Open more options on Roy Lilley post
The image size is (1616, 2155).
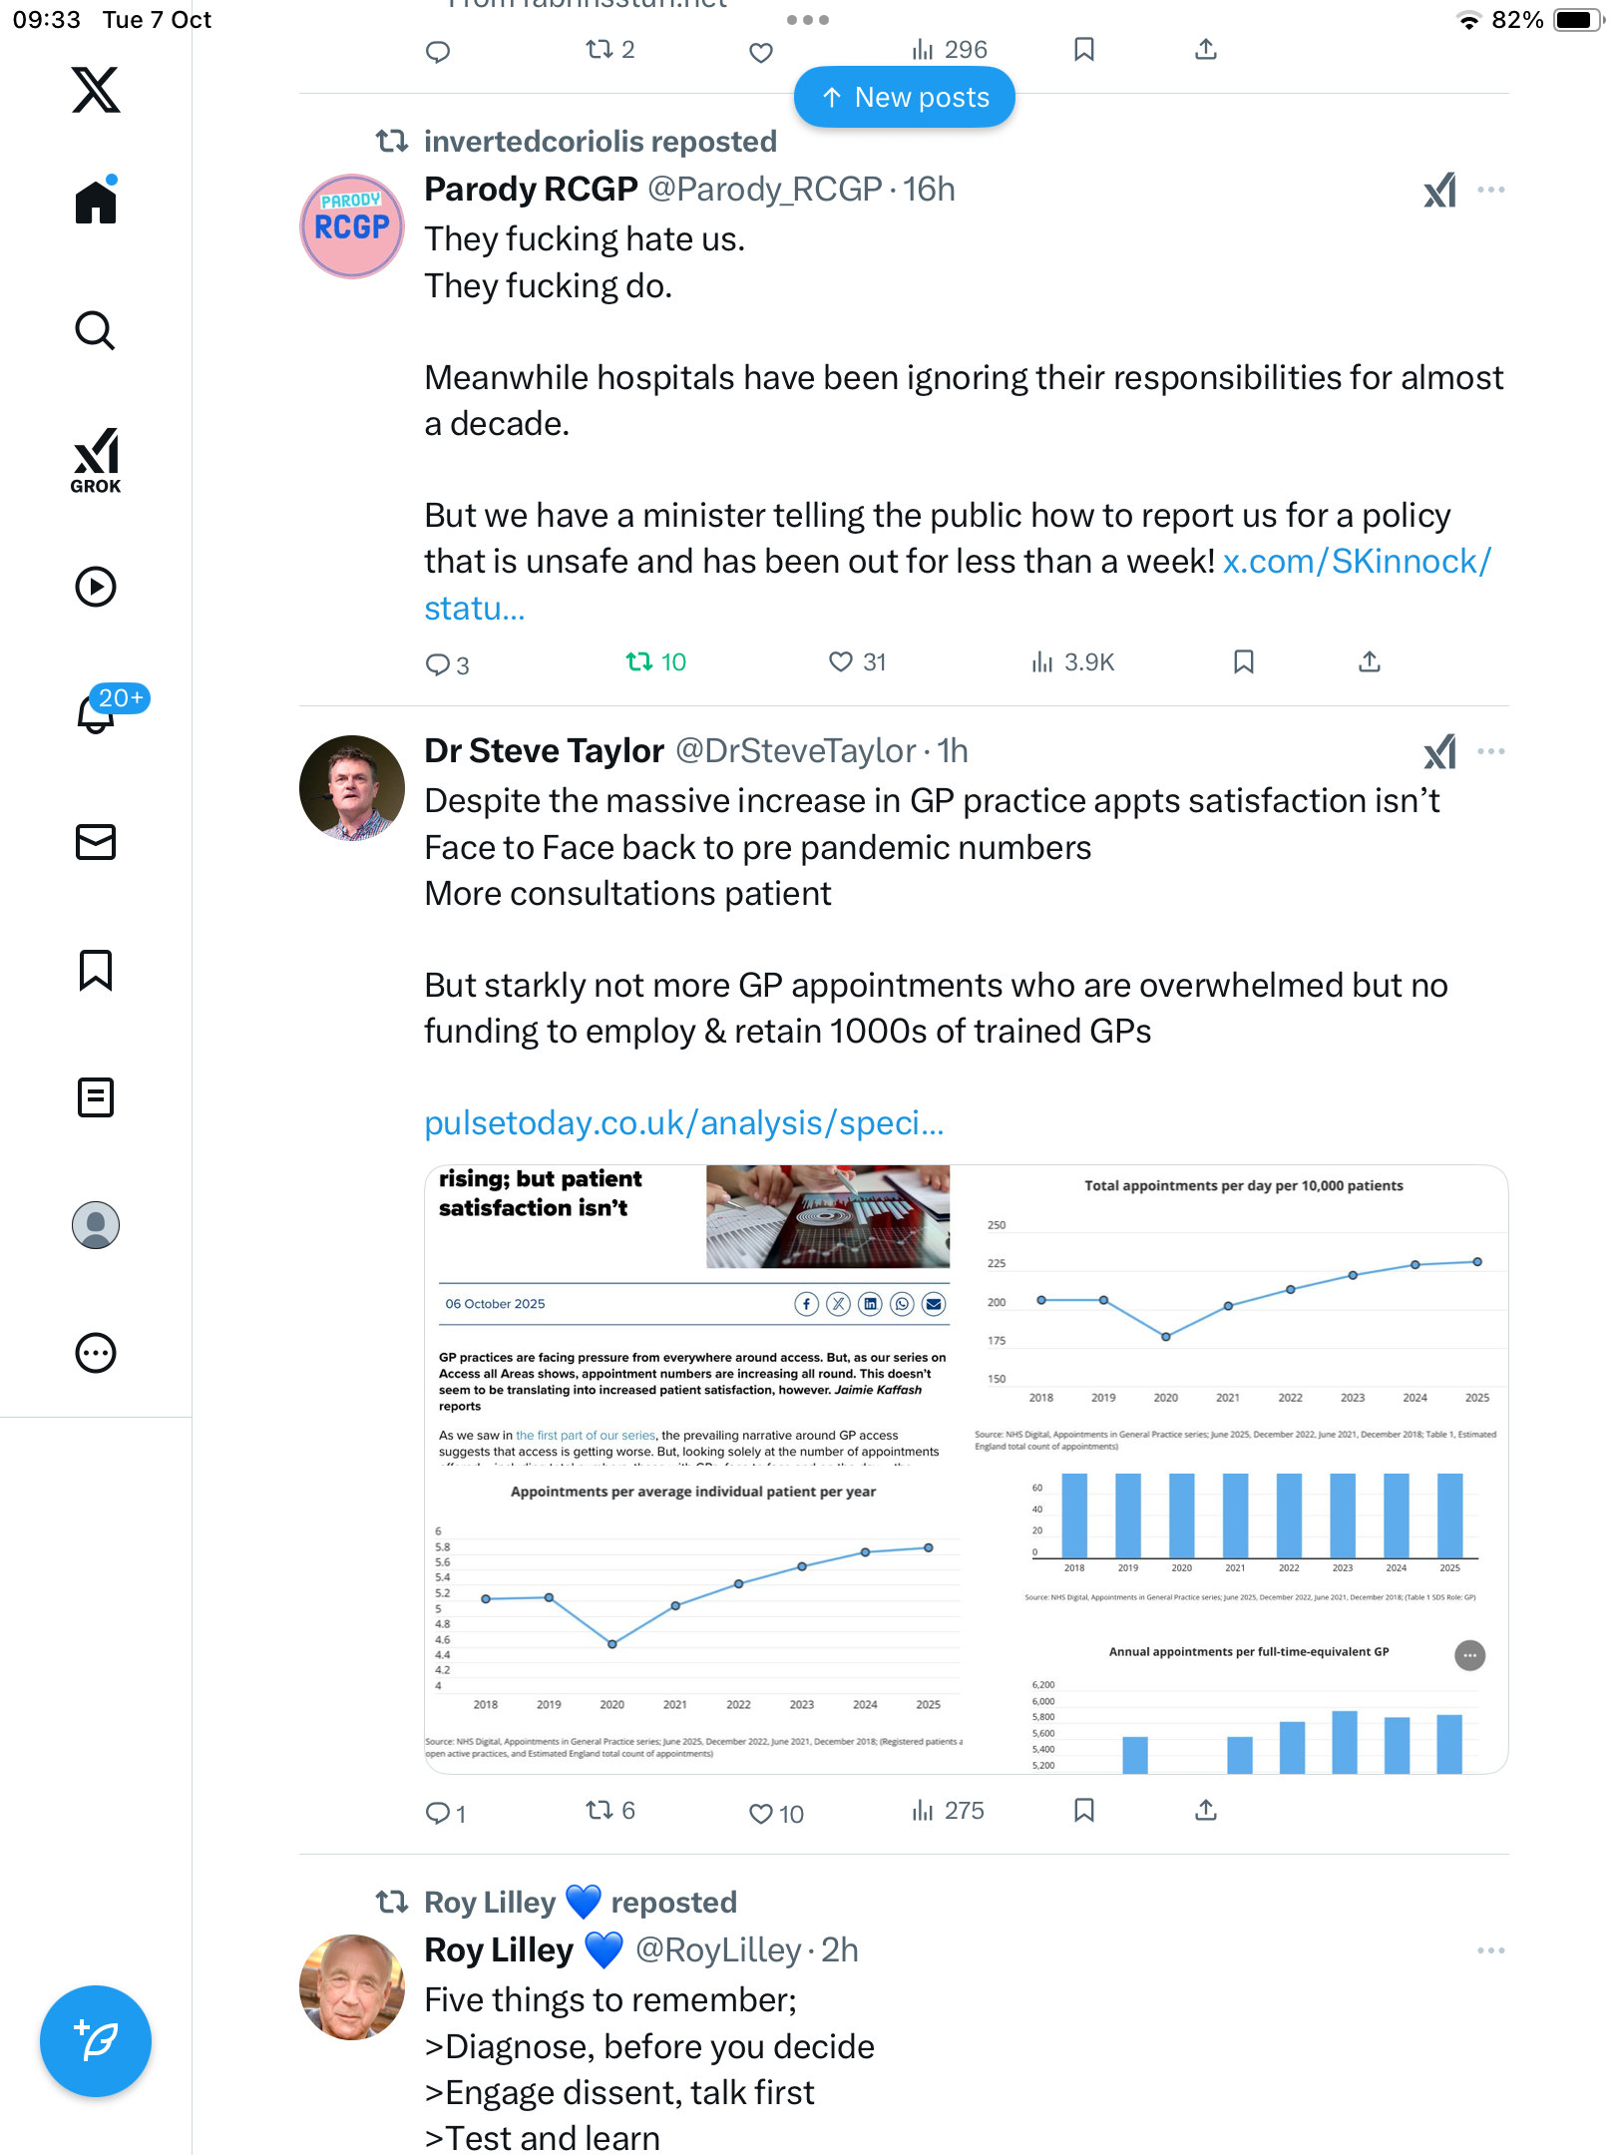click(x=1490, y=1950)
